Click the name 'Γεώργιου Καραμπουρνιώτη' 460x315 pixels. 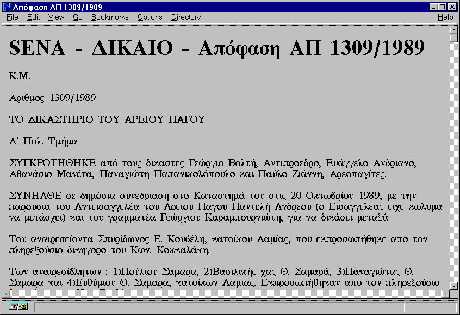tap(221, 217)
